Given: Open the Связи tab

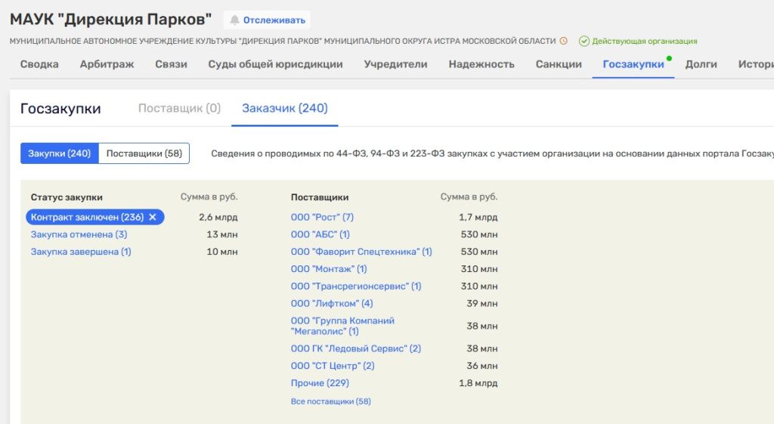Looking at the screenshot, I should tap(171, 64).
